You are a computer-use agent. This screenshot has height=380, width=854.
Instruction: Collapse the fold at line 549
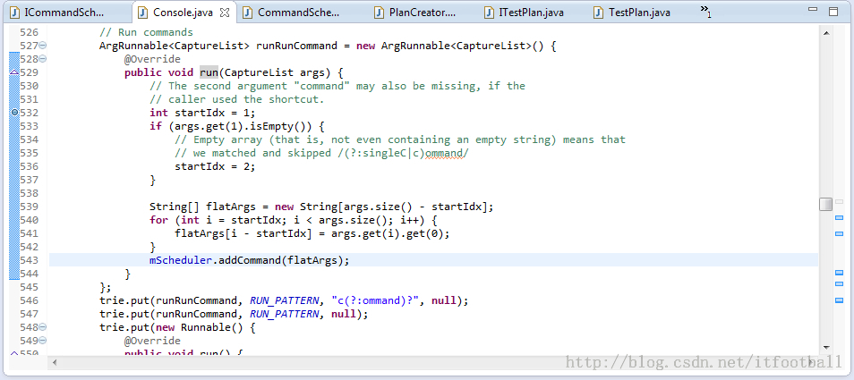pos(42,341)
